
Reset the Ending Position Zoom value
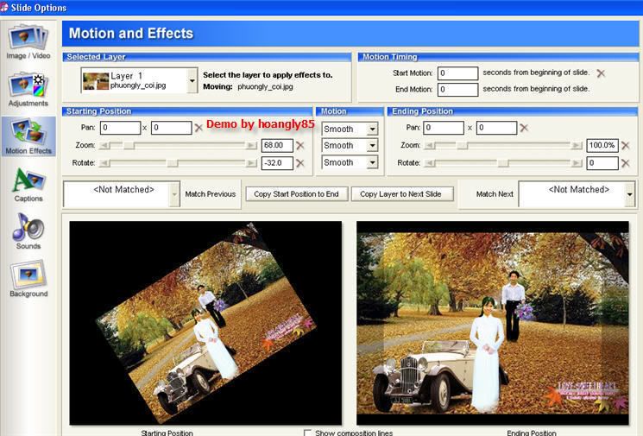point(626,145)
